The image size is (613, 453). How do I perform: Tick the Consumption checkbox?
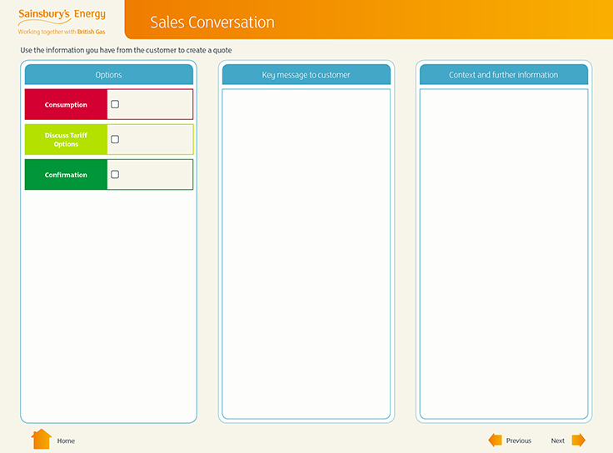coord(115,105)
